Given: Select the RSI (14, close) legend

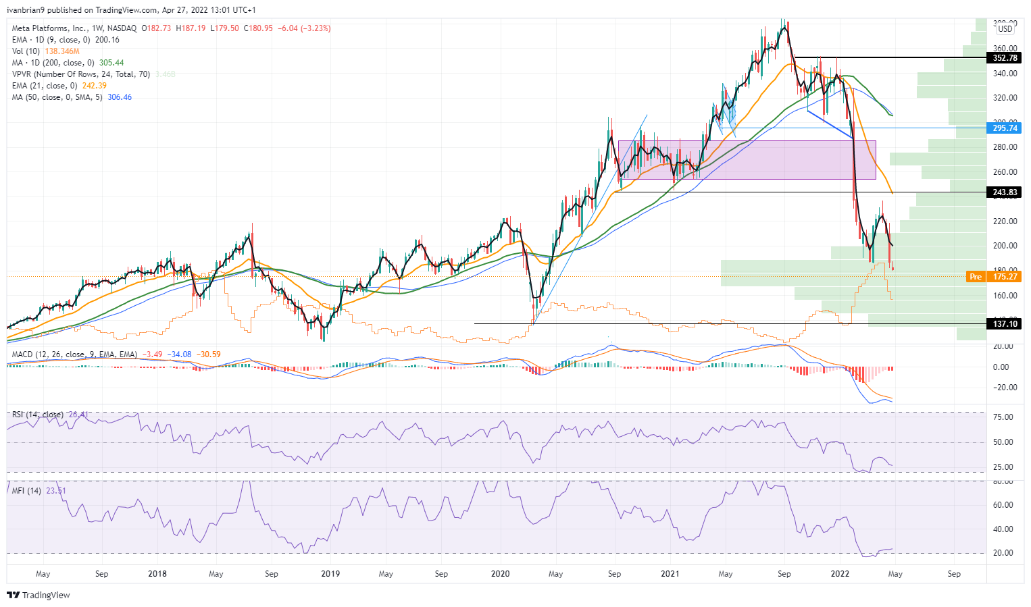Looking at the screenshot, I should 37,415.
